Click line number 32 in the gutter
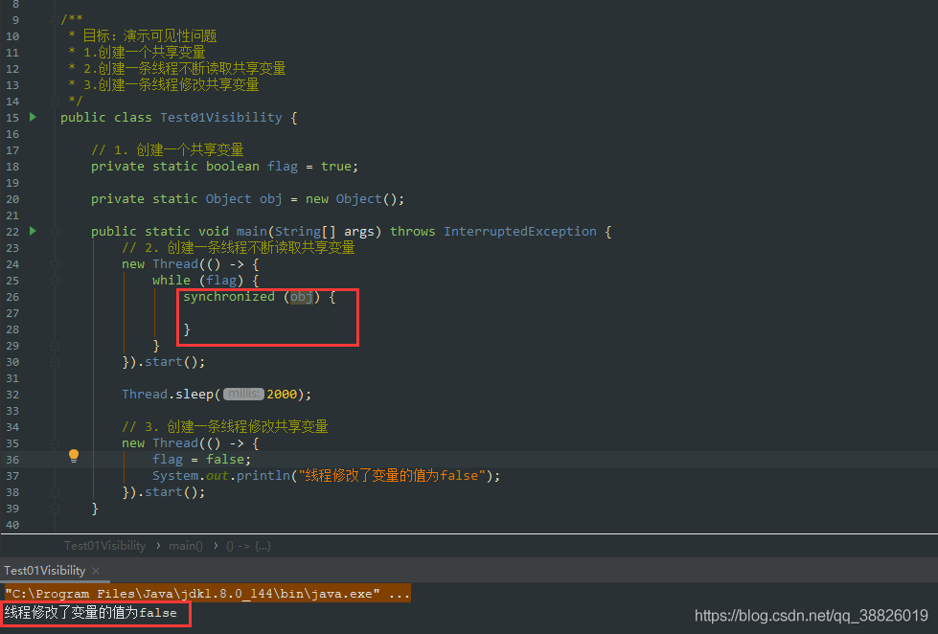 pos(12,395)
